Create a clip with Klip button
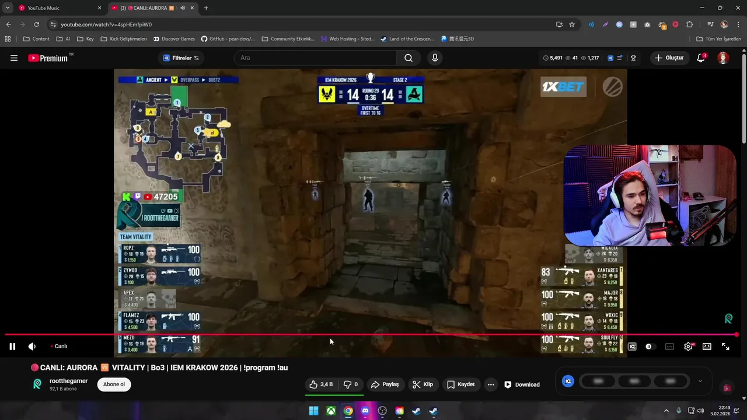 pyautogui.click(x=423, y=384)
